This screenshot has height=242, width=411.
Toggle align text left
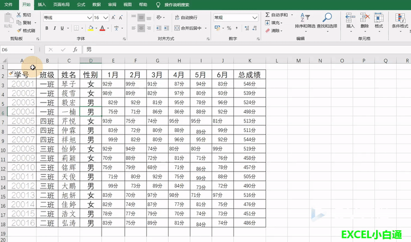tap(134, 28)
